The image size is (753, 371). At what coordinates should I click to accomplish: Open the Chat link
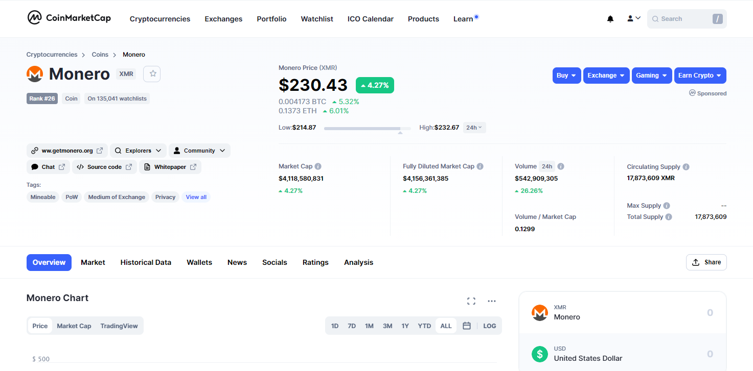tap(48, 167)
